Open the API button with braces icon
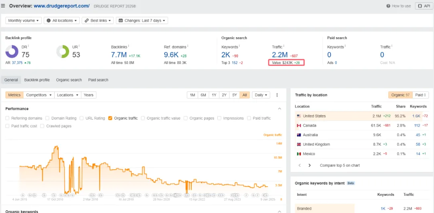The image size is (434, 213). (x=424, y=6)
